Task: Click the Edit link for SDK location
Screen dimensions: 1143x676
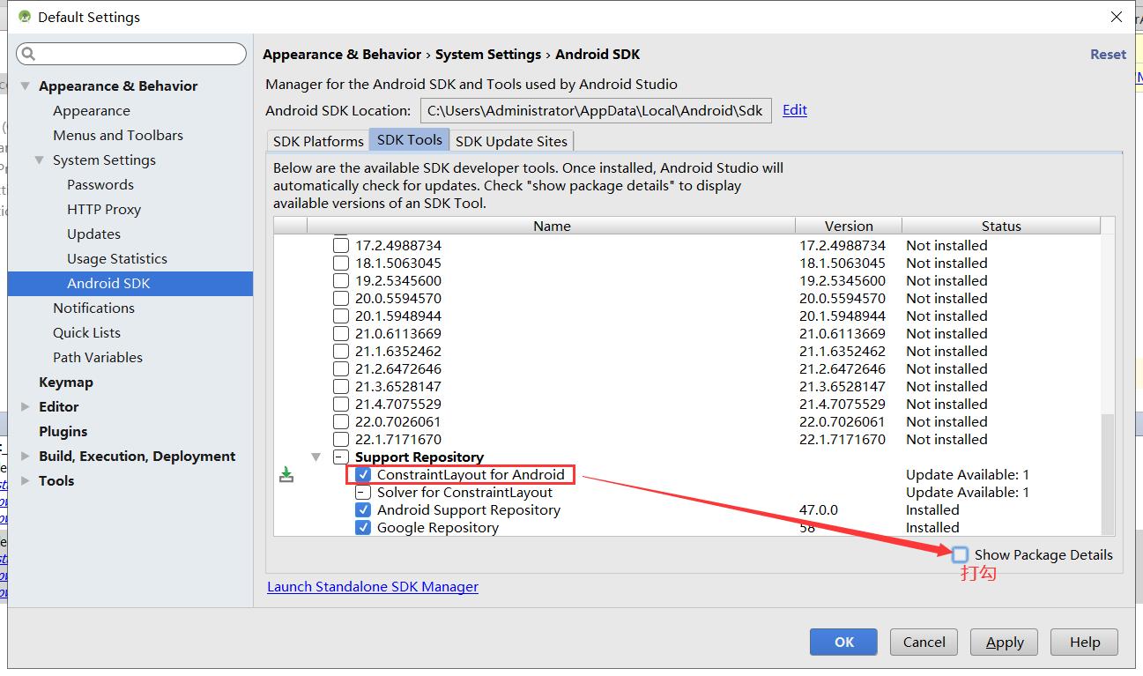Action: pyautogui.click(x=795, y=110)
